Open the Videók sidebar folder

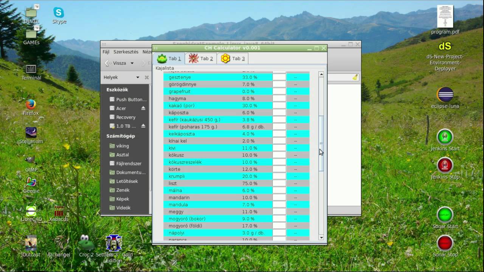point(120,207)
